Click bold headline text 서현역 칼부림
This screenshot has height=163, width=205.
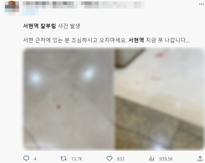tap(40, 26)
